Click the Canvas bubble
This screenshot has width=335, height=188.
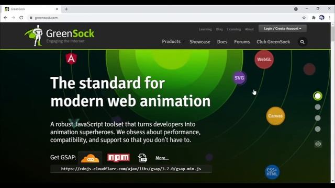coord(275,116)
